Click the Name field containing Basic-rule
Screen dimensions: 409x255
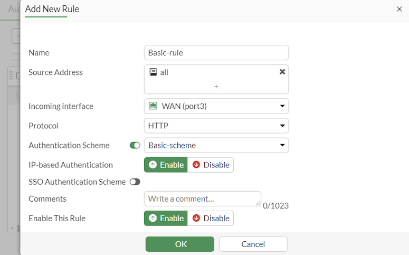[x=216, y=53]
